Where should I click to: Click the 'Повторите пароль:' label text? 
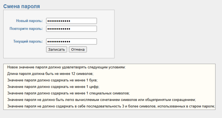click(26, 29)
